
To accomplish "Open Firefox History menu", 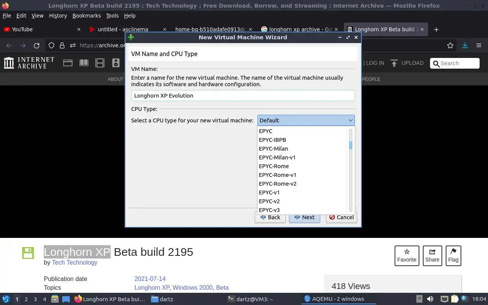I will coord(58,16).
